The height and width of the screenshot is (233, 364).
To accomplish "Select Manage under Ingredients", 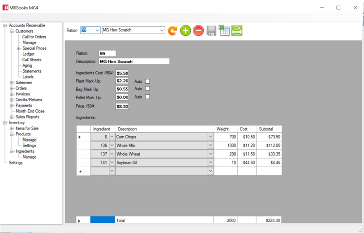I will (29, 157).
